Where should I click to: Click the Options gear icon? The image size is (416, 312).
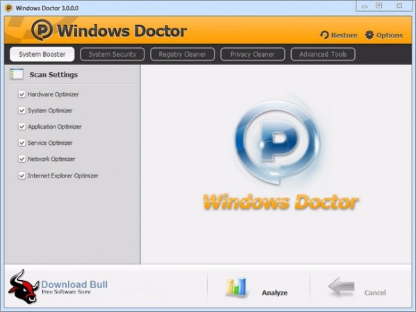pyautogui.click(x=369, y=35)
